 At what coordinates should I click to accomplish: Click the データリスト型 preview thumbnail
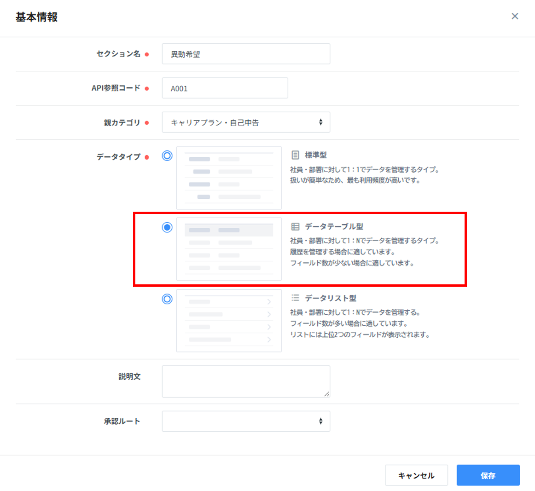point(229,321)
